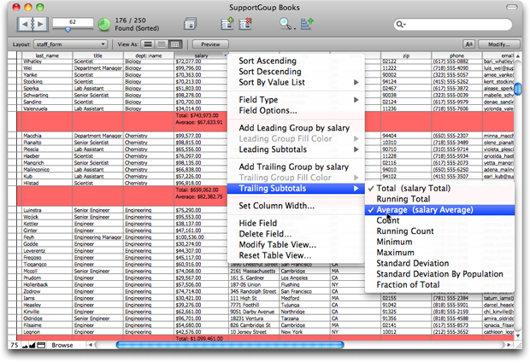Click the New Record icon
The height and width of the screenshot is (362, 530).
coord(227,24)
